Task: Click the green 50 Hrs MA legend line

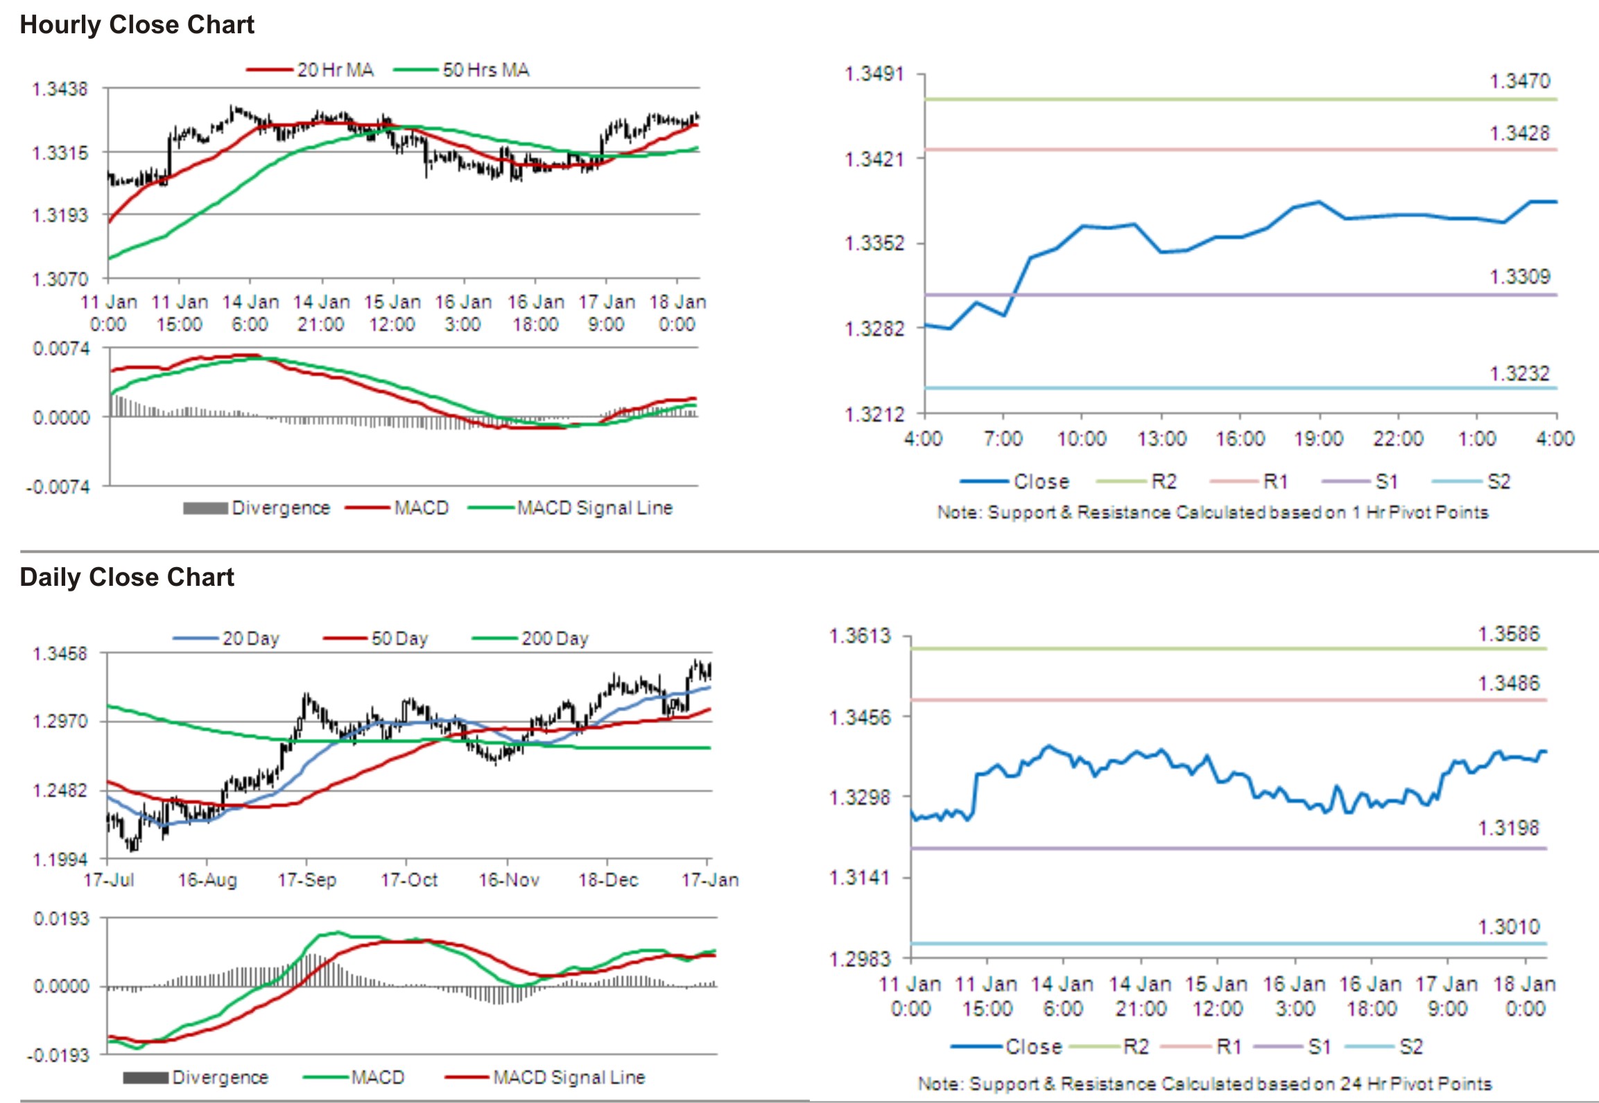Action: 416,70
